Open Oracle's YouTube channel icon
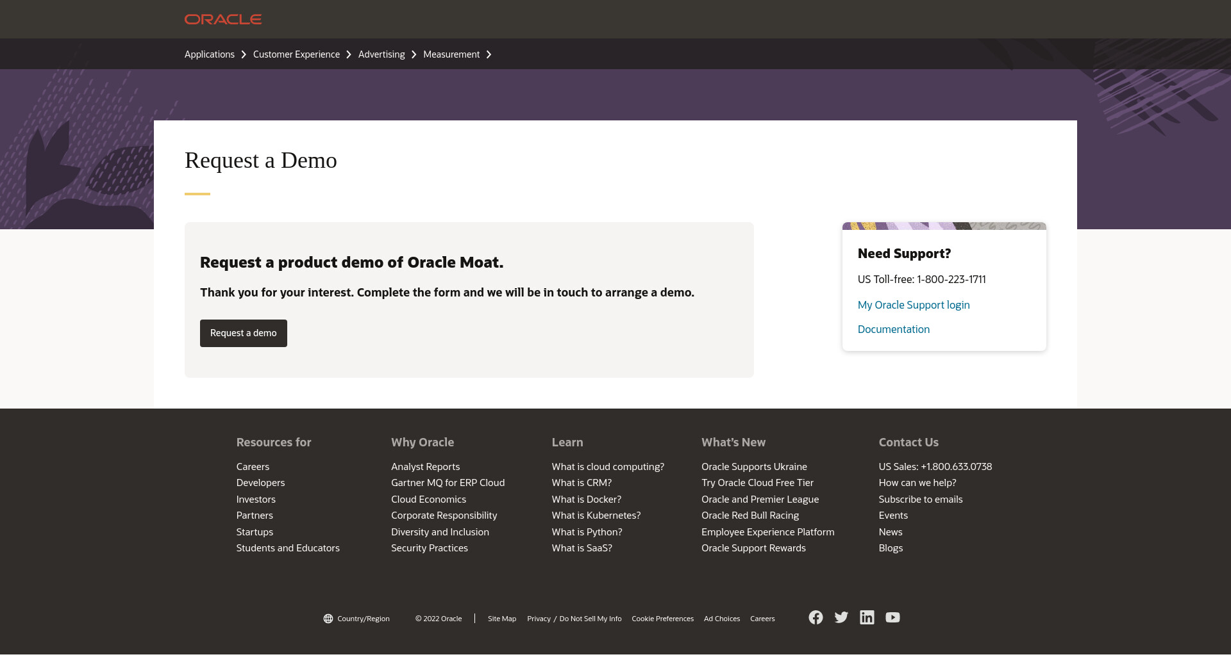 892,617
